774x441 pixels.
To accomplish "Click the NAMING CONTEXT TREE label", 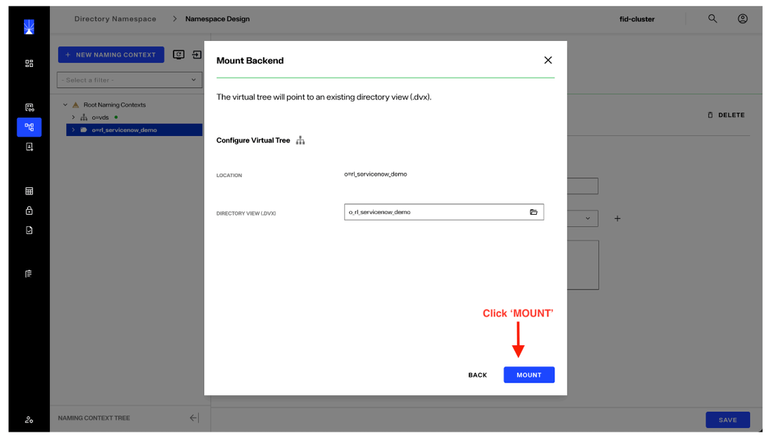I will pos(94,418).
